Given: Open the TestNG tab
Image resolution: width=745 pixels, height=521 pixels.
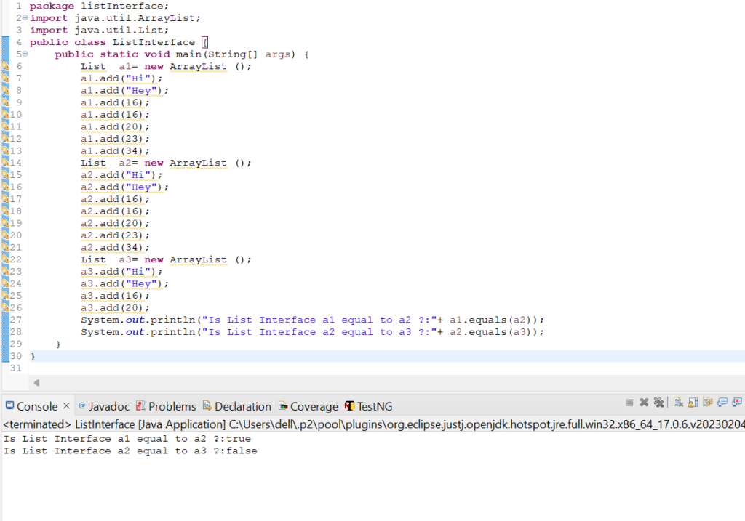Looking at the screenshot, I should click(369, 406).
